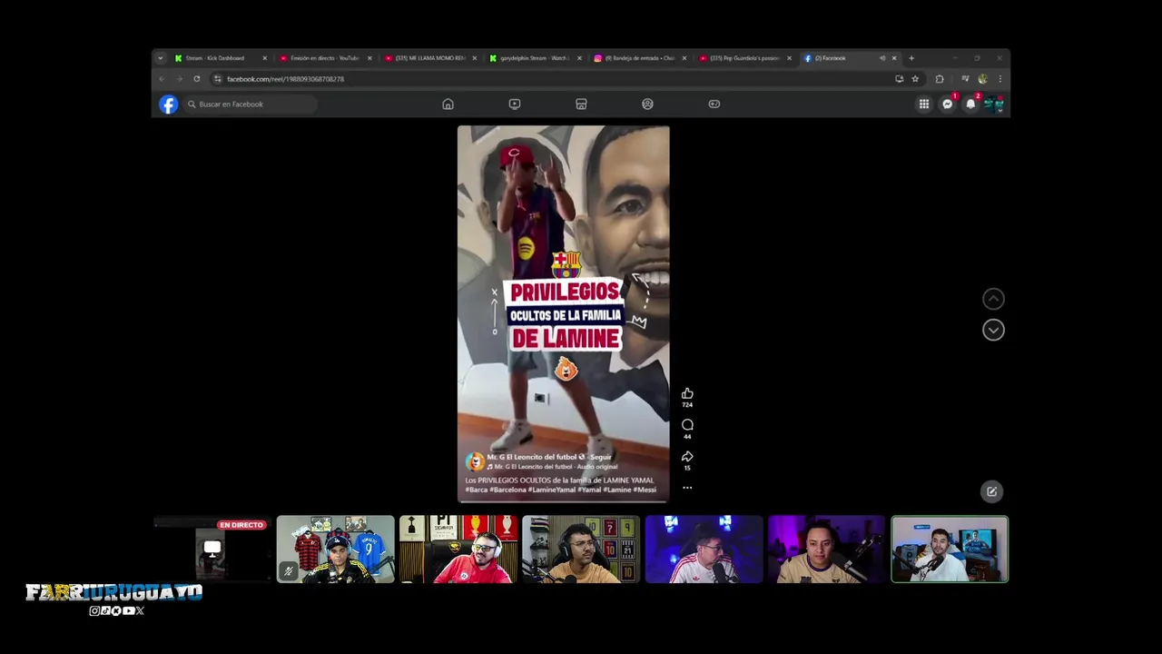Click the #Barca hashtag
The image size is (1162, 654).
coord(476,490)
